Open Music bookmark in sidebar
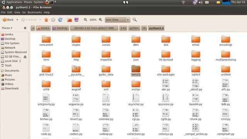This screenshot has height=139, width=247. point(7,75)
